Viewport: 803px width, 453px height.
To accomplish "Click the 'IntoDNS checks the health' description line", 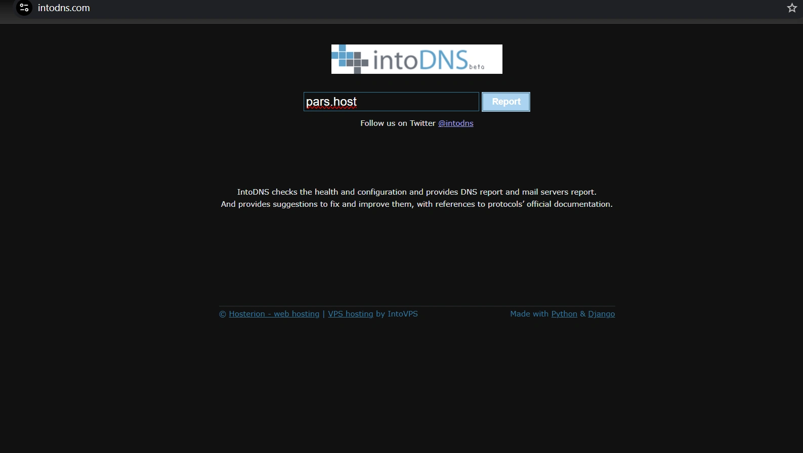I will tap(417, 192).
